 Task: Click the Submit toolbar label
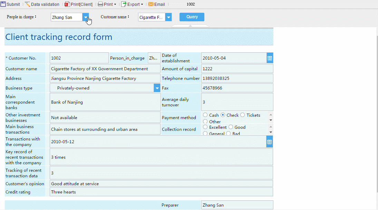(13, 4)
